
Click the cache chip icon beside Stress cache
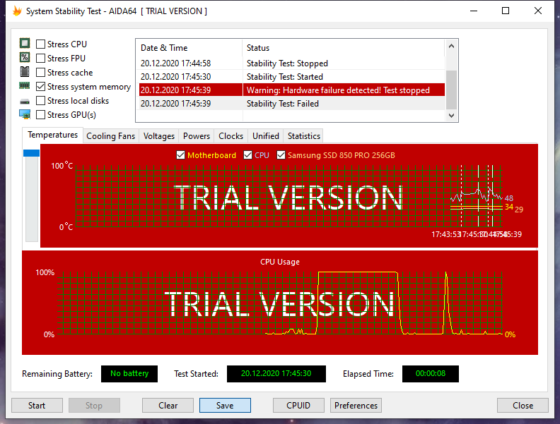[x=25, y=72]
